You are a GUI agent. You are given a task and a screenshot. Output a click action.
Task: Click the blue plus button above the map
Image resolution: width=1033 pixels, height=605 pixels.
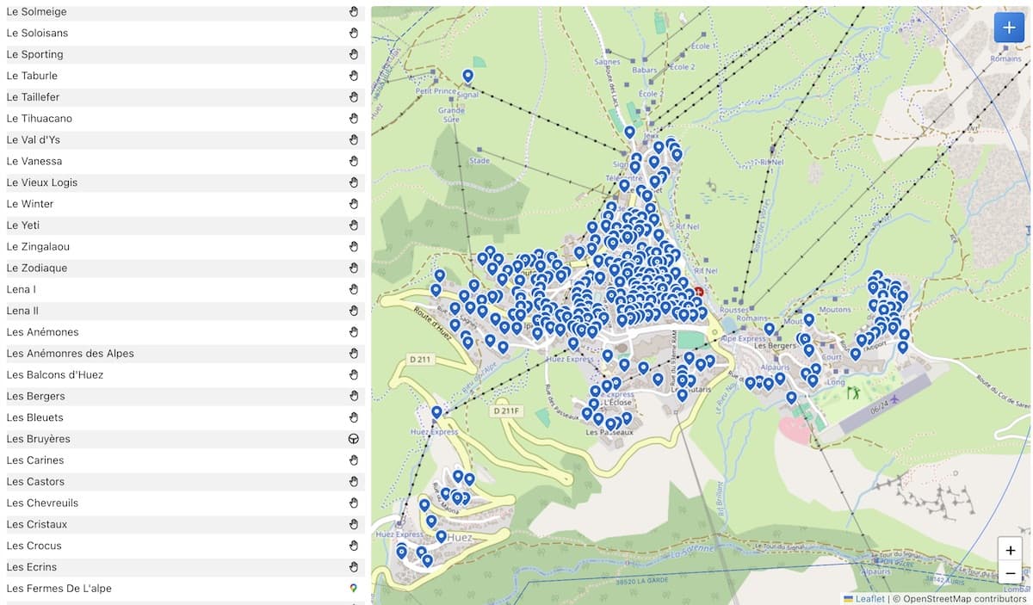tap(1008, 27)
